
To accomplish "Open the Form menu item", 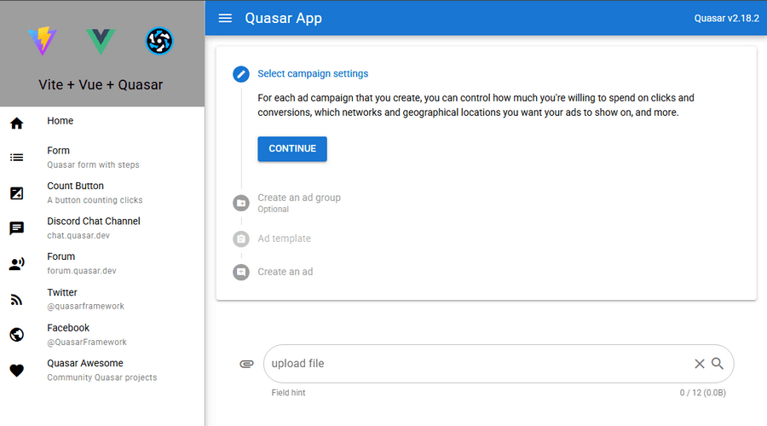I will [x=102, y=157].
